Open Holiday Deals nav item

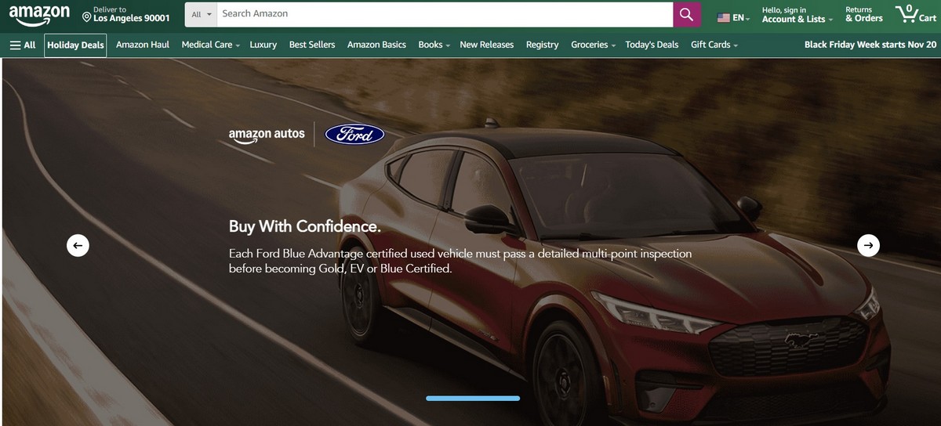75,45
